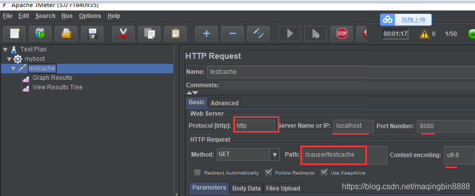Screen dimensions: 475x196
Task: Click the elapsed time 00:01:17 display
Action: coord(395,34)
